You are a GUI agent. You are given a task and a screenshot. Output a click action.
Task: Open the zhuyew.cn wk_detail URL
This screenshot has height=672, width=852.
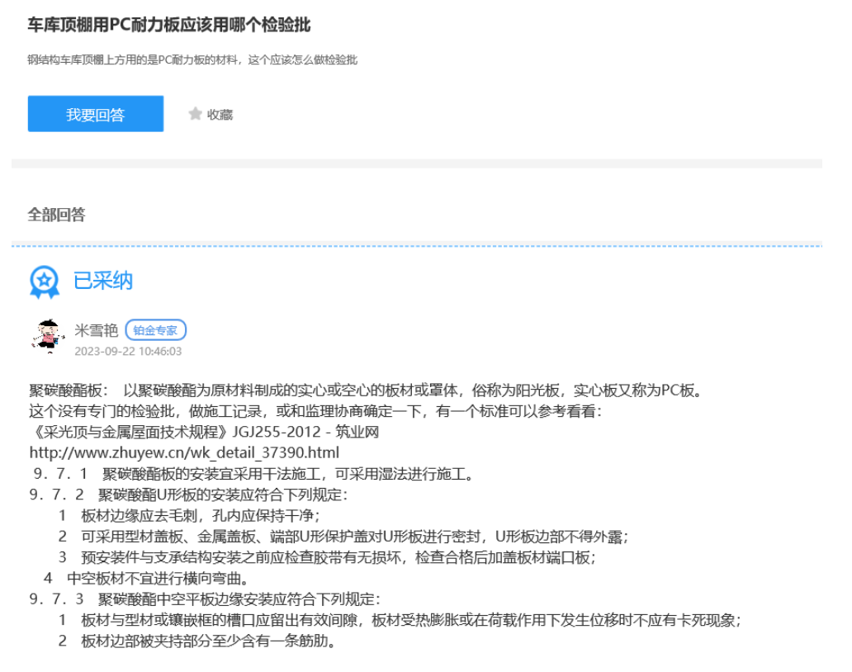[184, 453]
